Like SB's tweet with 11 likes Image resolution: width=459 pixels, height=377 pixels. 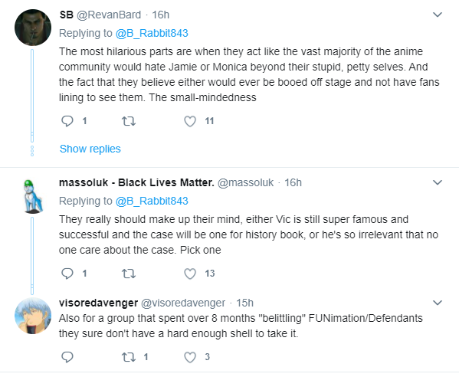[190, 121]
